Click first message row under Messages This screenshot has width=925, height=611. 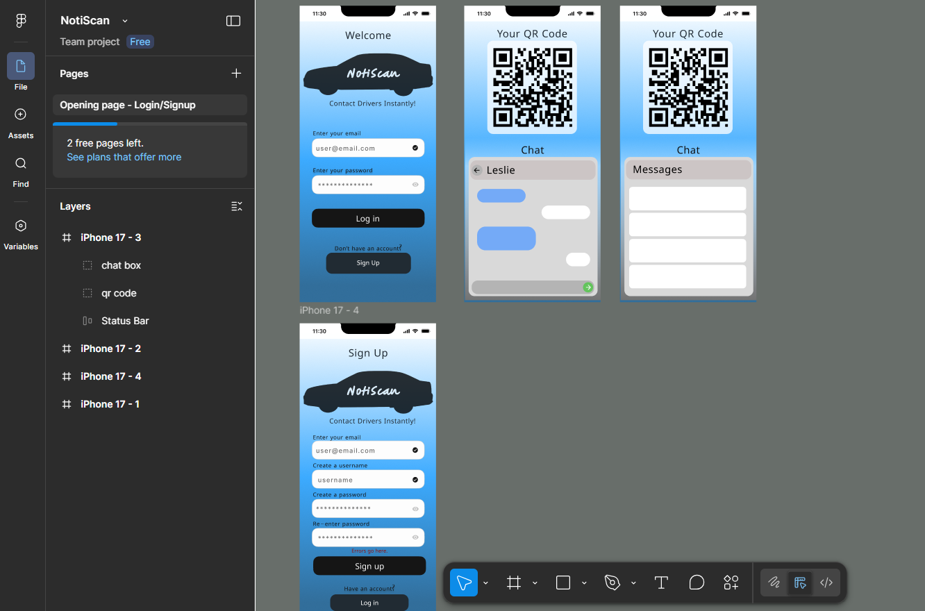pyautogui.click(x=687, y=199)
